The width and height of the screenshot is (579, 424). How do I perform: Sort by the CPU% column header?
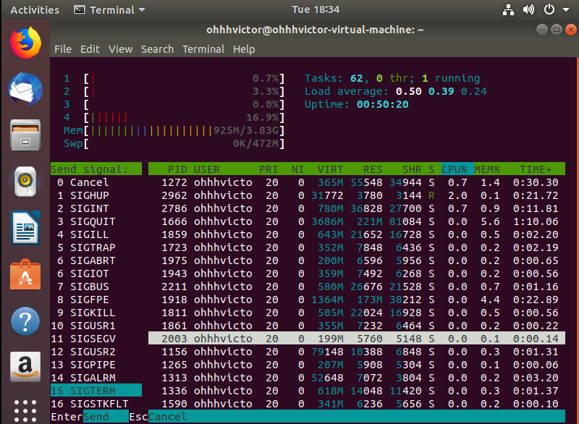[457, 169]
